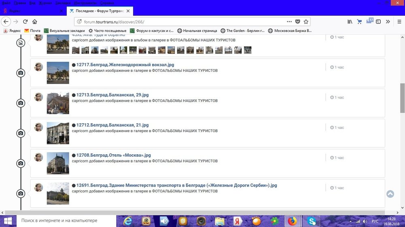The image size is (405, 227).
Task: Toggle the sidebar view icon
Action: click(378, 22)
